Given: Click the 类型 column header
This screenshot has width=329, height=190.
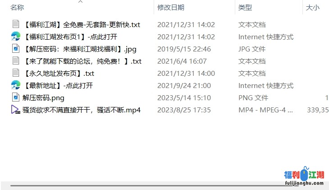Looking at the screenshot, I should coord(245,8).
